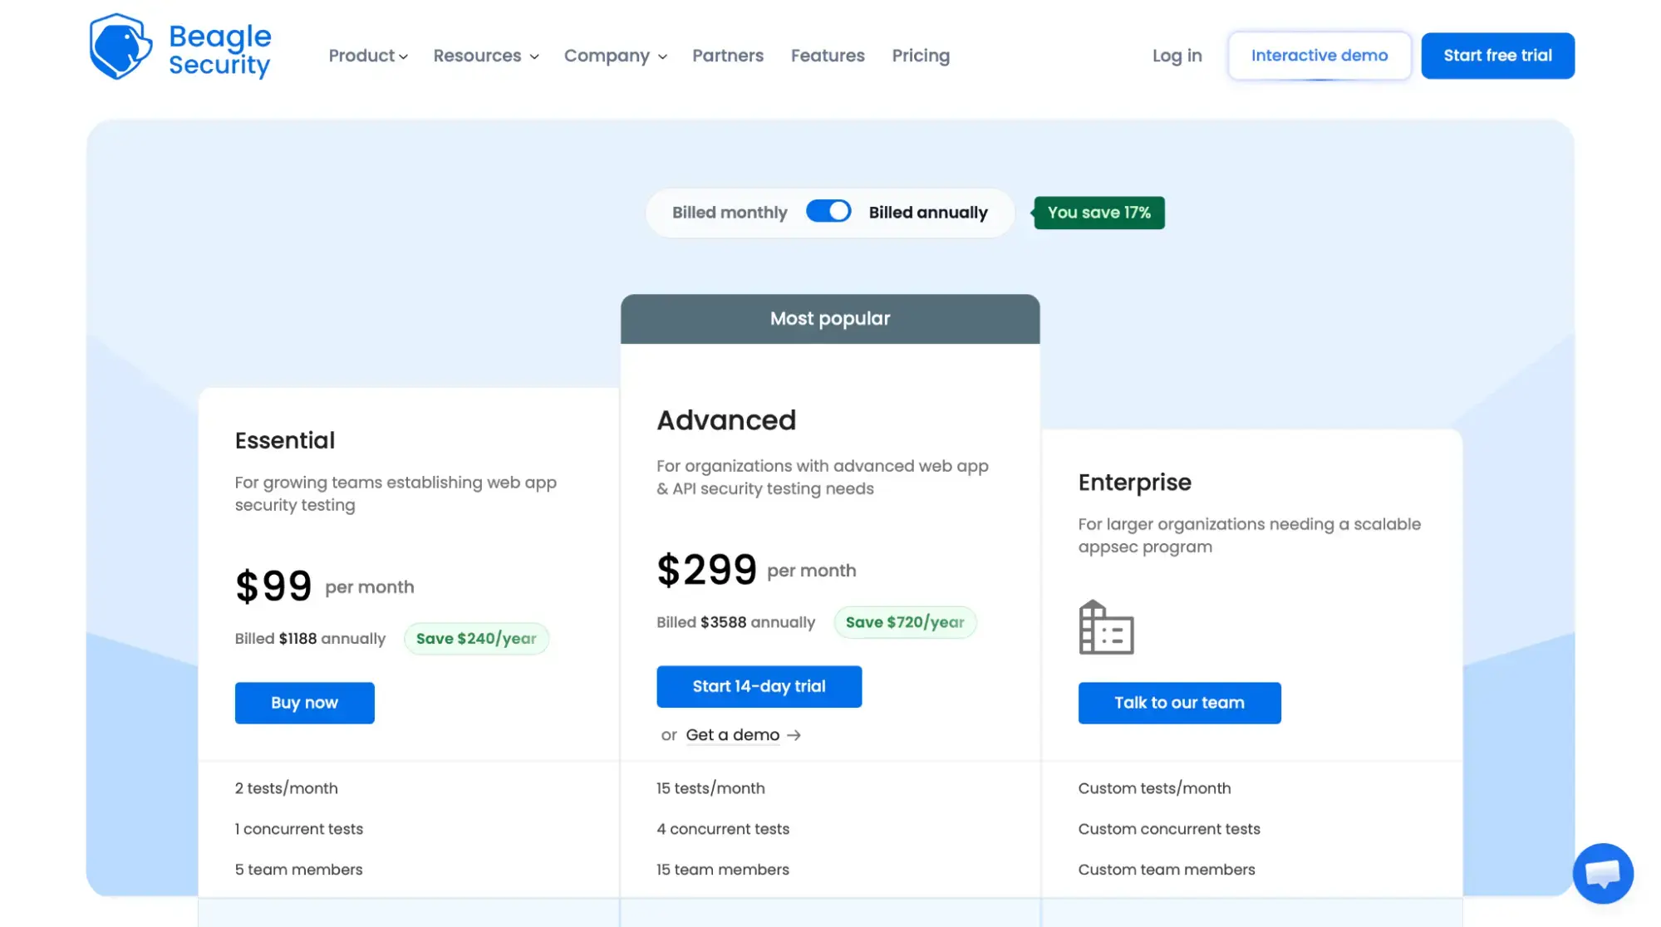The width and height of the screenshot is (1661, 927).
Task: Launch the Interactive demo
Action: (1319, 56)
